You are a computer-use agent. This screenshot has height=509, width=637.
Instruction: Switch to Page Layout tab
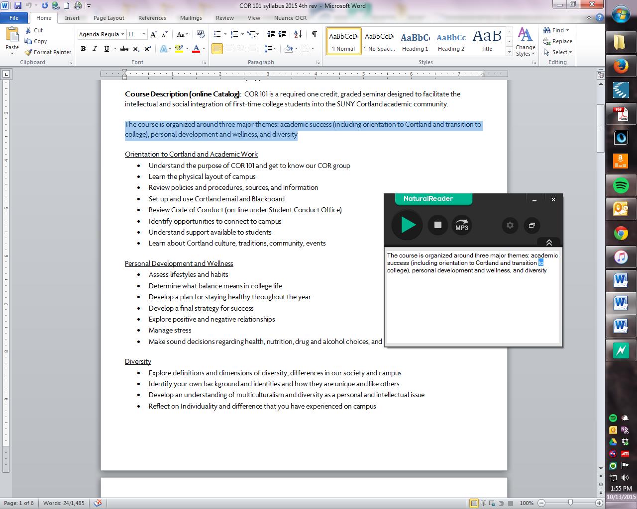point(109,18)
